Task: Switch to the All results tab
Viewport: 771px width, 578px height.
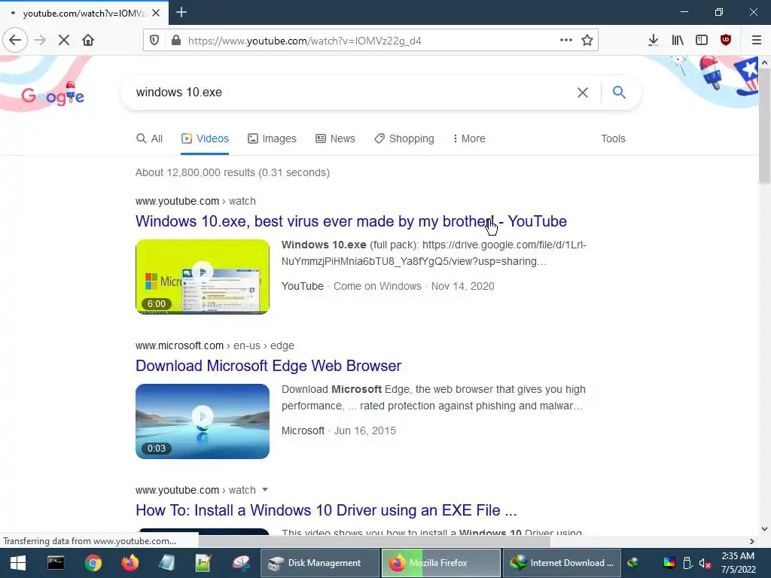Action: click(149, 138)
